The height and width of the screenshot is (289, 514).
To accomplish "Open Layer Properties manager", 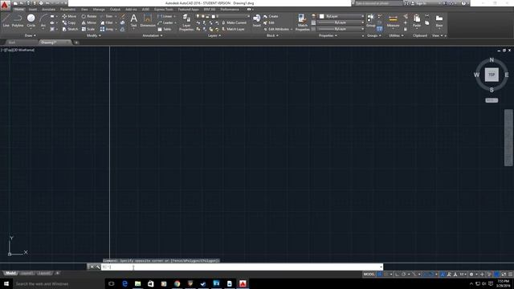I will pyautogui.click(x=186, y=22).
